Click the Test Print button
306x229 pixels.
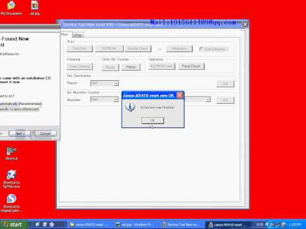(80, 48)
